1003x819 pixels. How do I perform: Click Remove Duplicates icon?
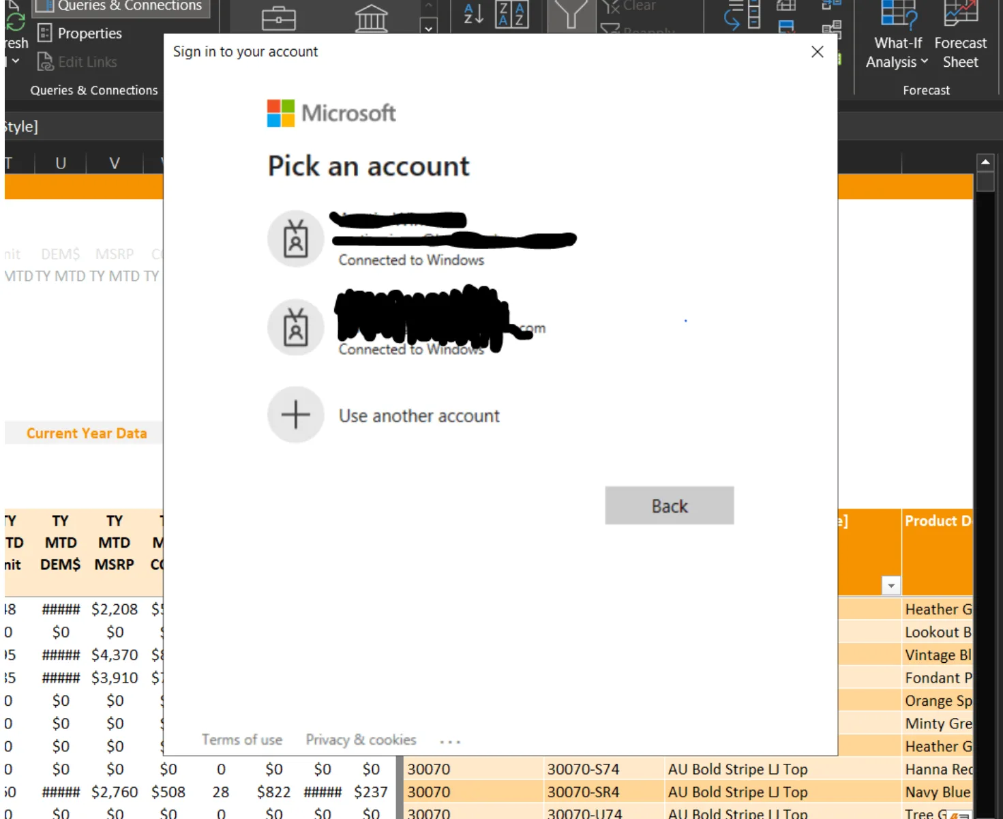pyautogui.click(x=786, y=27)
